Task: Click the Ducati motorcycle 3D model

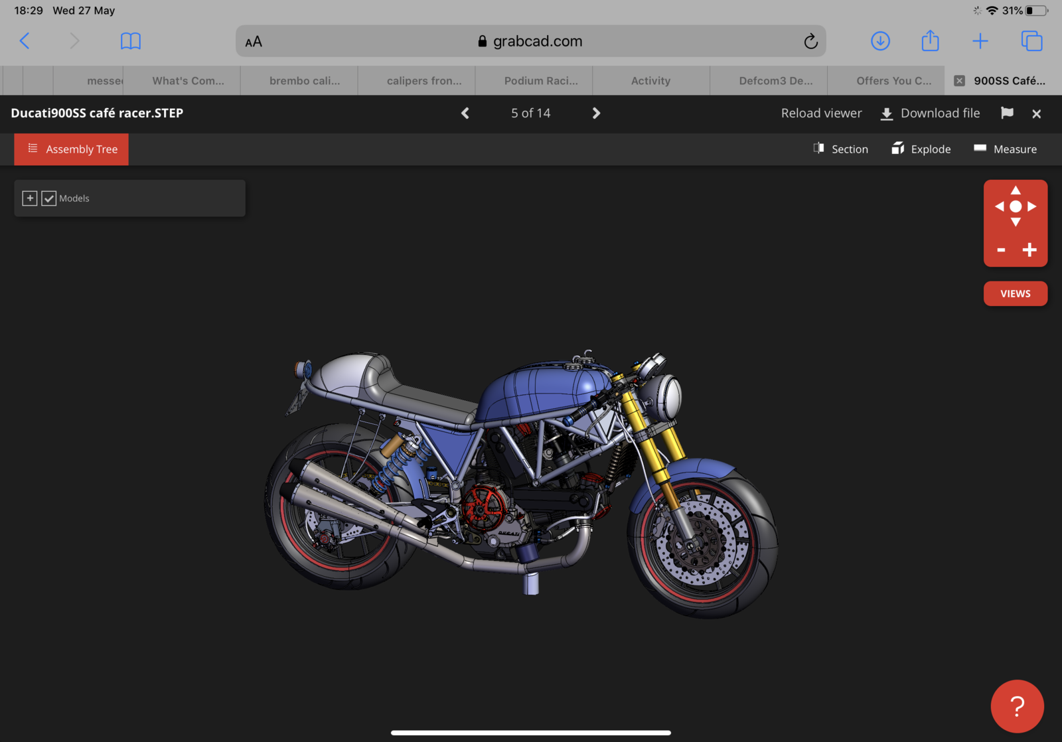Action: pyautogui.click(x=521, y=484)
